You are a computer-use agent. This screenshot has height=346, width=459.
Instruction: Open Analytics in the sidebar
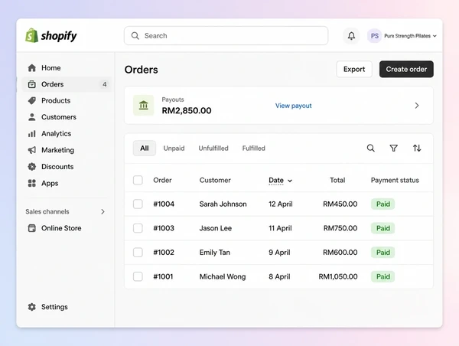(x=67, y=134)
